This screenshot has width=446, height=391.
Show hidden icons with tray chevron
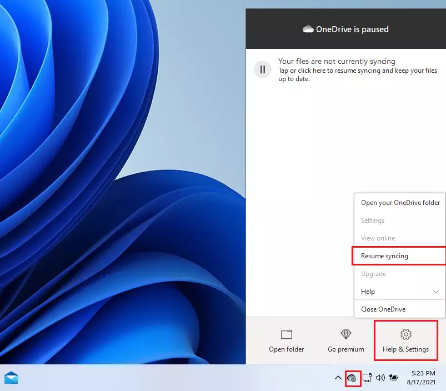tap(338, 378)
